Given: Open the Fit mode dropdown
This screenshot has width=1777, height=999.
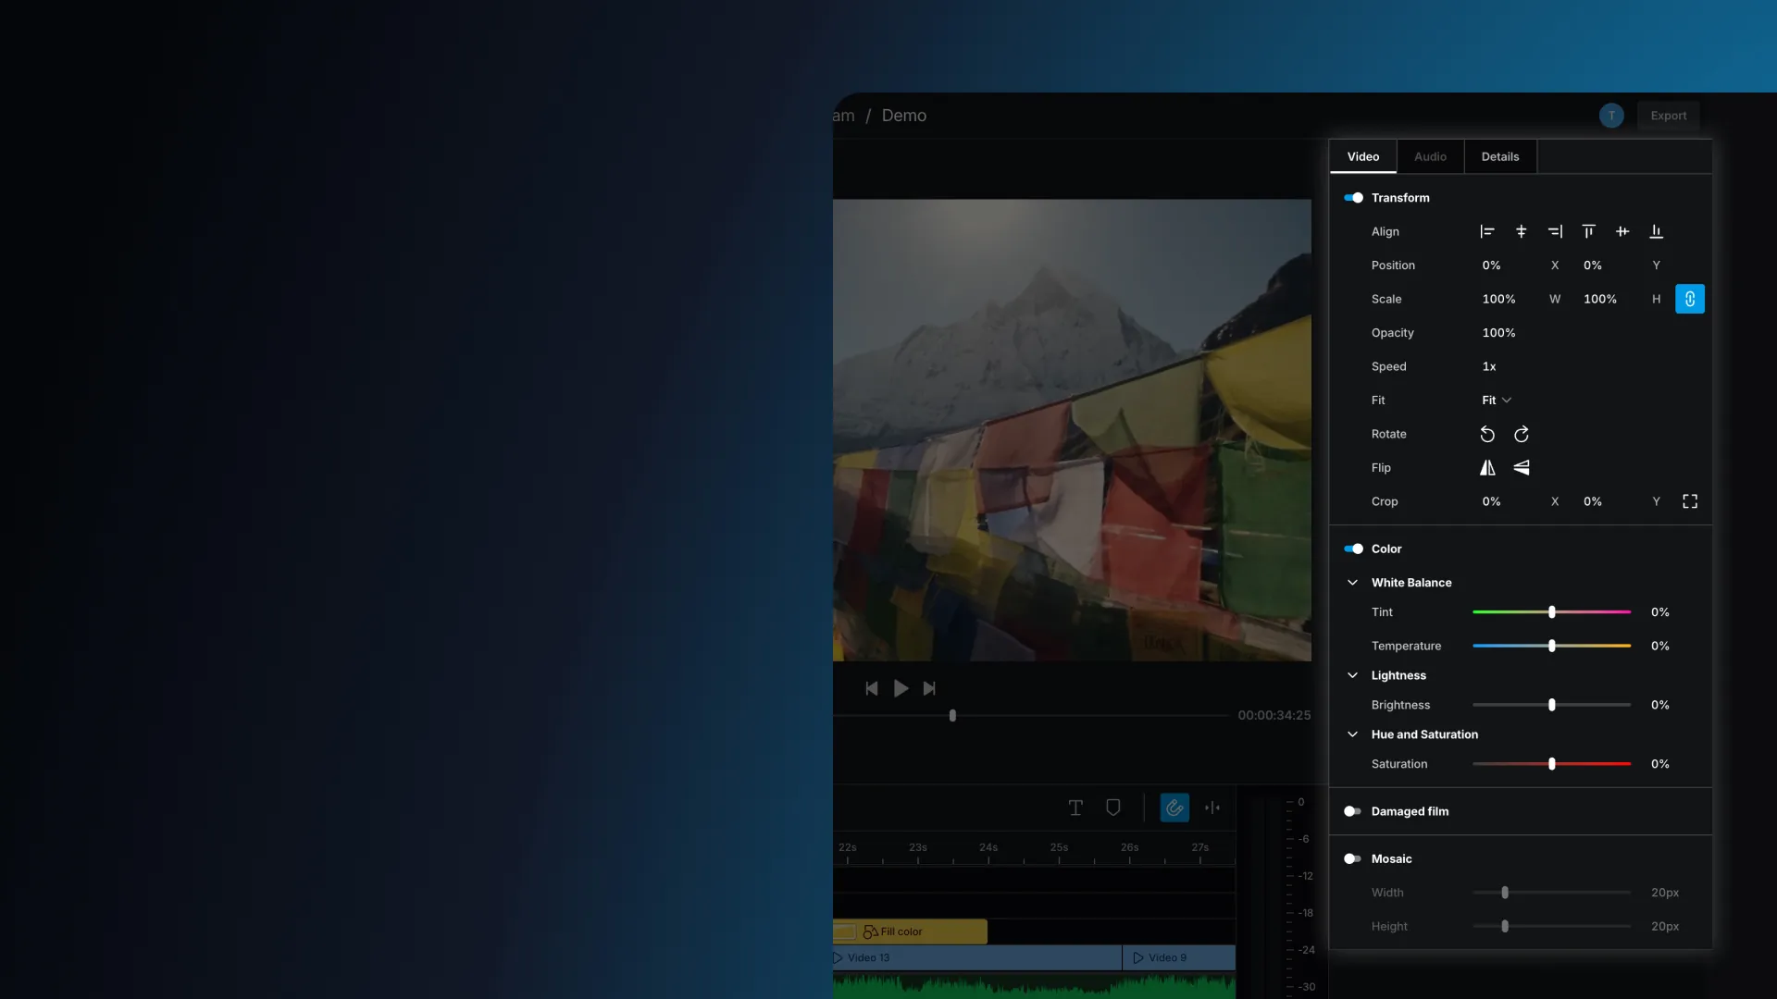Looking at the screenshot, I should point(1496,401).
